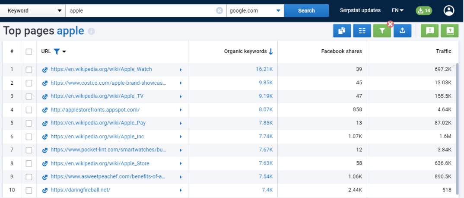The image size is (464, 198).
Task: Open the green feedback exclamation icon
Action: (x=430, y=31)
